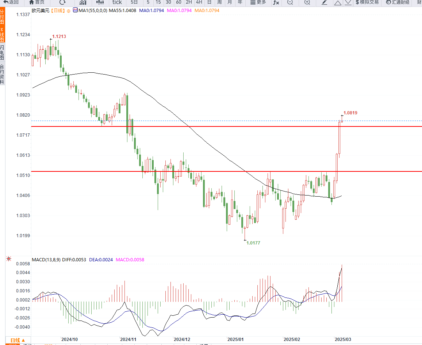Open 合约资料 side tab
The image size is (422, 345).
tap(2, 74)
